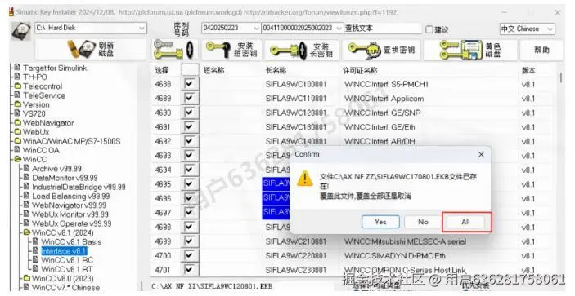The height and width of the screenshot is (296, 575).
Task: Click No in Confirm dialog
Action: point(423,222)
